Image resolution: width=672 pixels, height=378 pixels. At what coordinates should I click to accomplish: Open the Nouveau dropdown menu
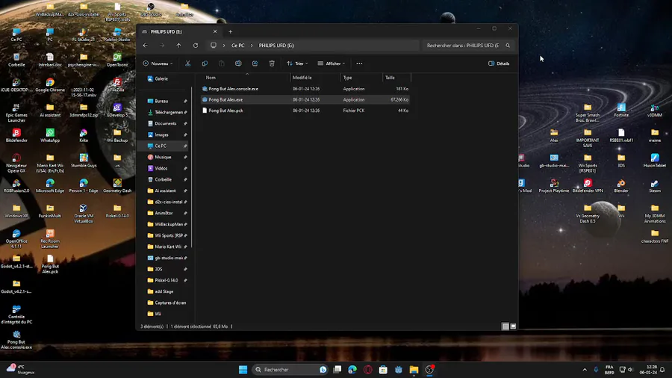(x=158, y=63)
